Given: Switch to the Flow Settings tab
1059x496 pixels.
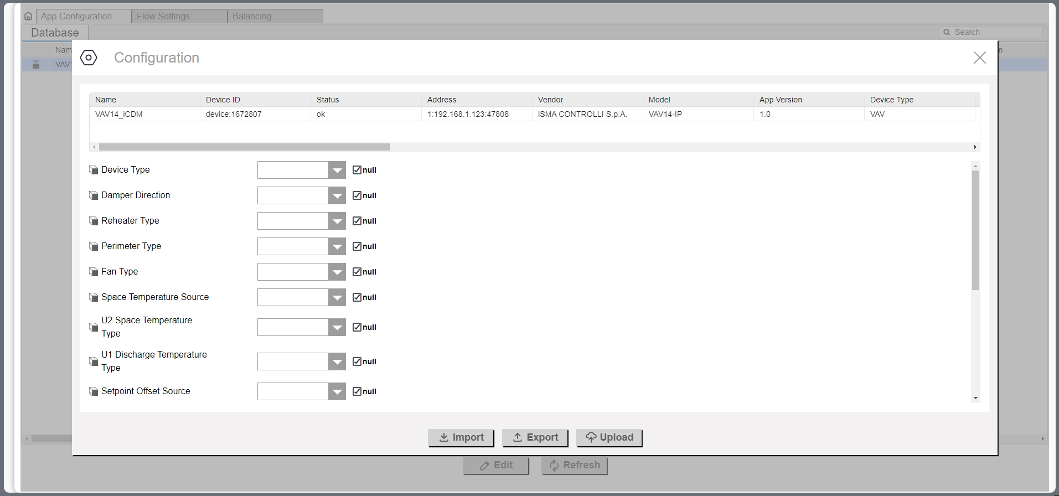Looking at the screenshot, I should pos(179,17).
